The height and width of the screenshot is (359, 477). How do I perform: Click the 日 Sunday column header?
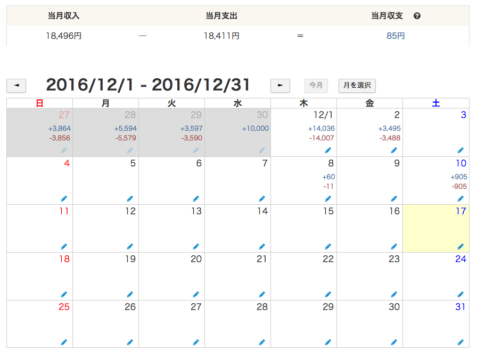(39, 103)
